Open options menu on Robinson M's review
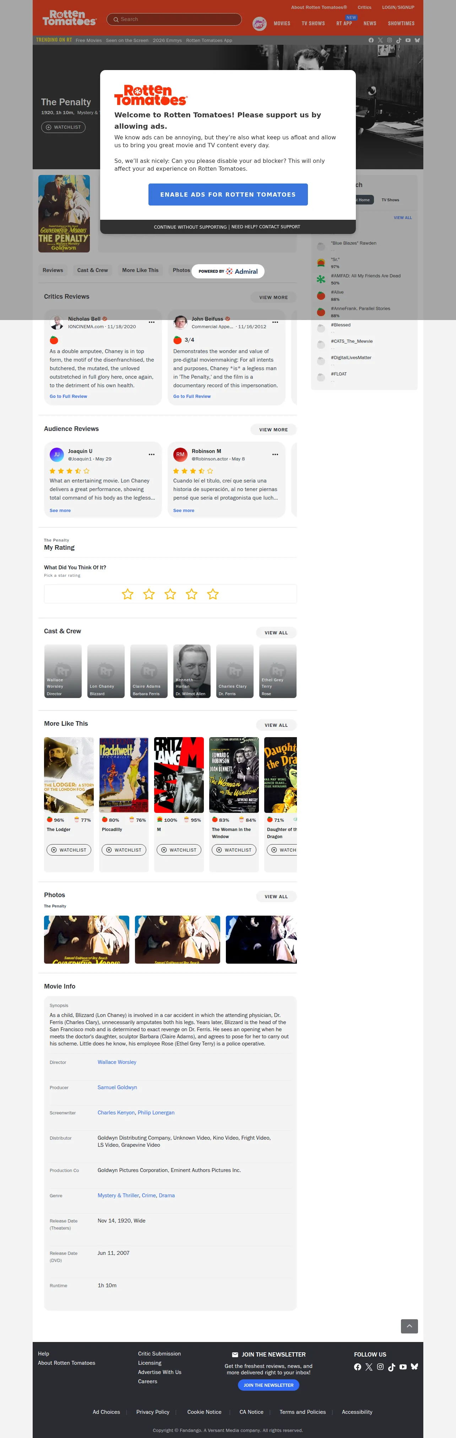 click(x=275, y=454)
